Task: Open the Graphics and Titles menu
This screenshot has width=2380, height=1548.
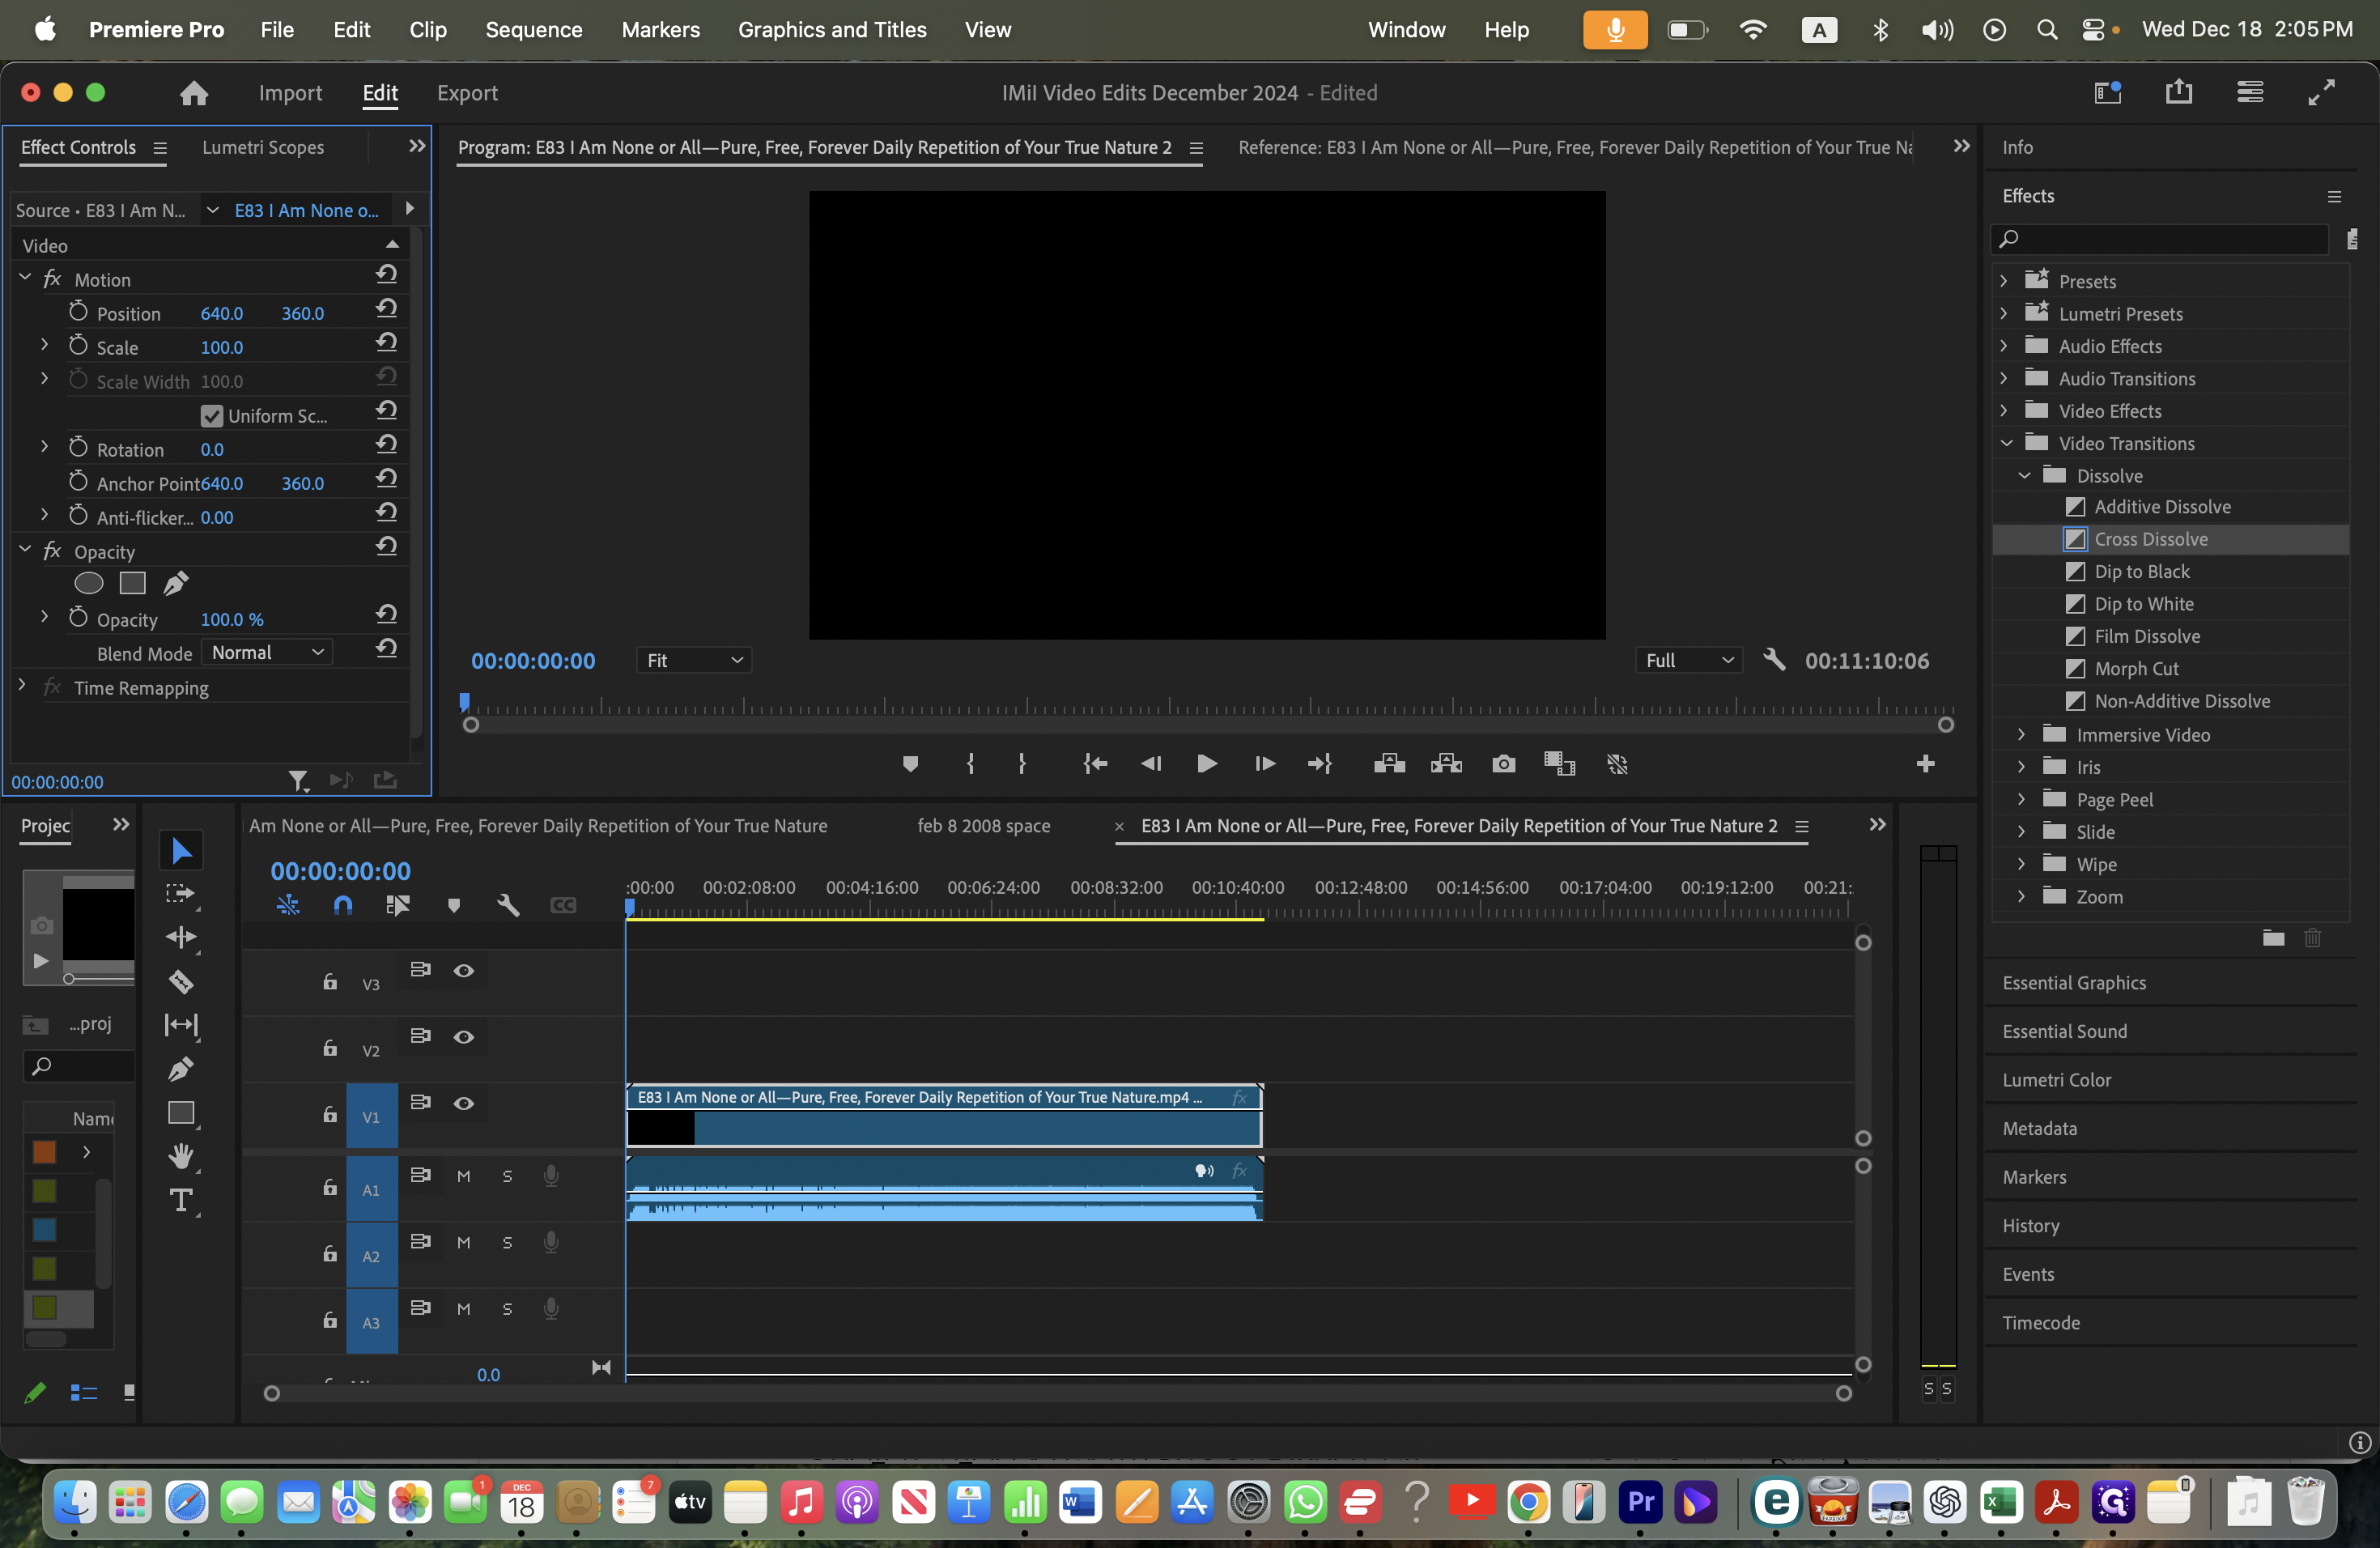Action: coord(832,29)
